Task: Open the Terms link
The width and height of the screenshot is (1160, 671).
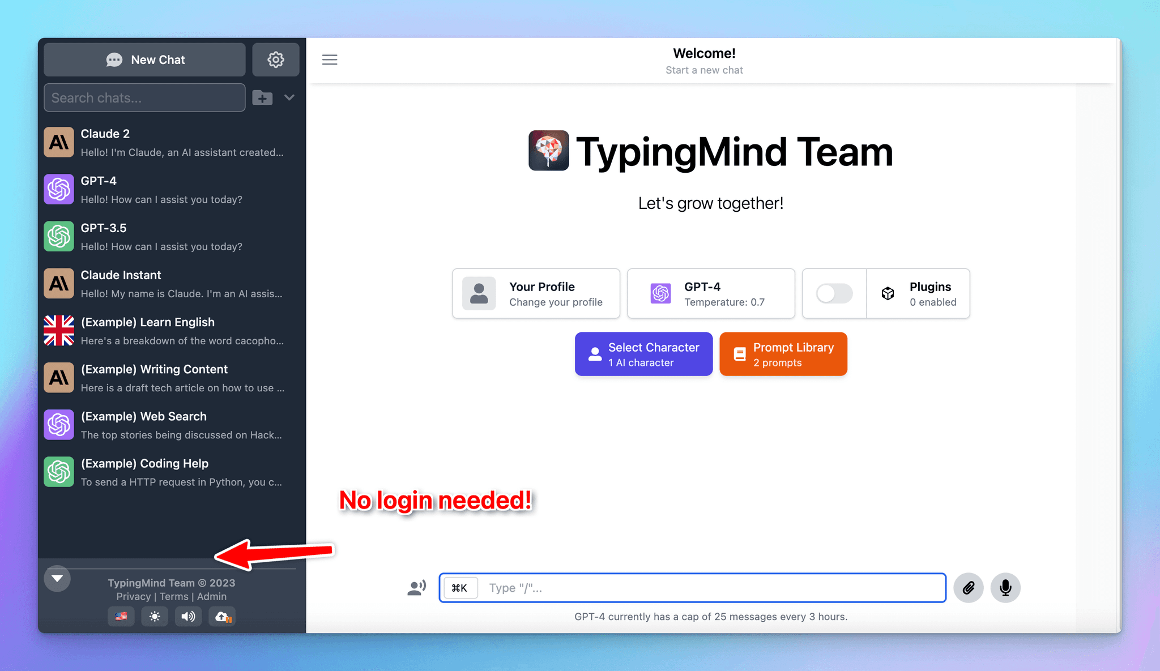Action: tap(174, 596)
